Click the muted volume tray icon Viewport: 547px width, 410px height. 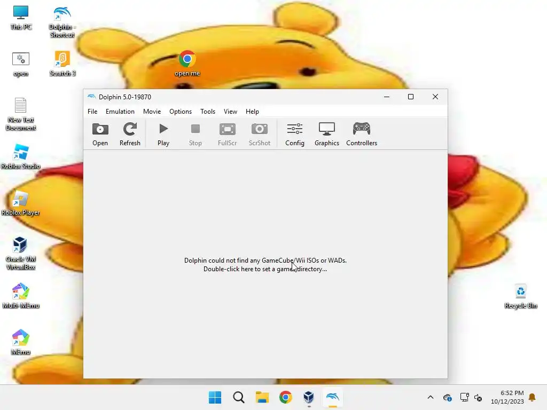tap(478, 397)
